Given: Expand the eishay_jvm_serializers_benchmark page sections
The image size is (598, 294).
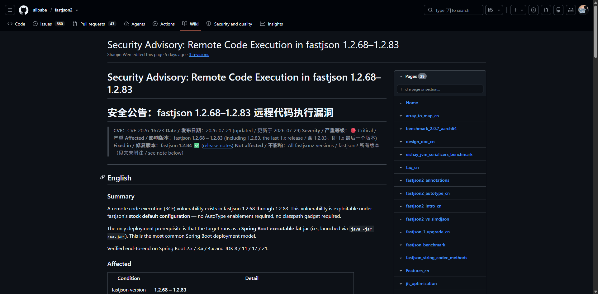Looking at the screenshot, I should pyautogui.click(x=401, y=155).
